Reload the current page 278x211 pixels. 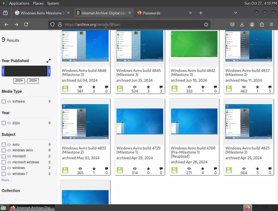tap(26, 24)
